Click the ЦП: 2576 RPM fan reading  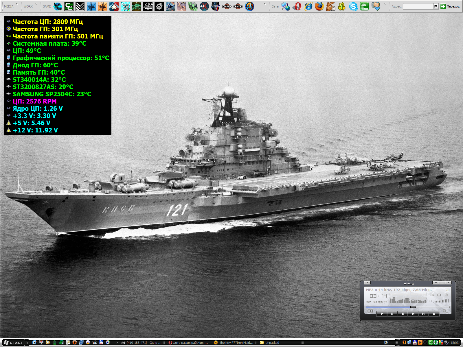pos(34,101)
